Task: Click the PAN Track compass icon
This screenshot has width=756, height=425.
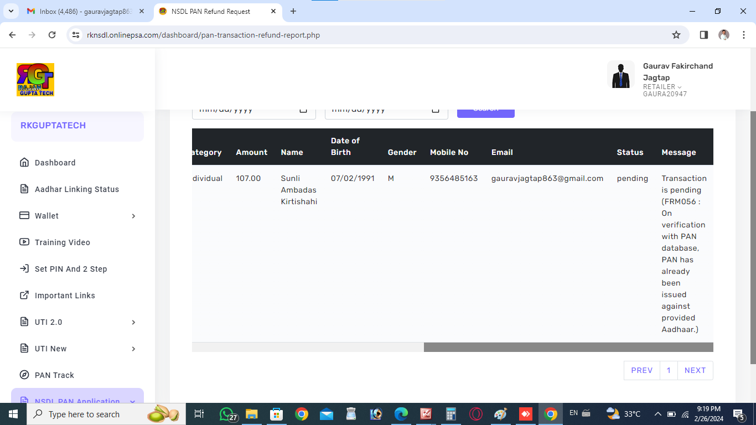Action: click(x=24, y=375)
